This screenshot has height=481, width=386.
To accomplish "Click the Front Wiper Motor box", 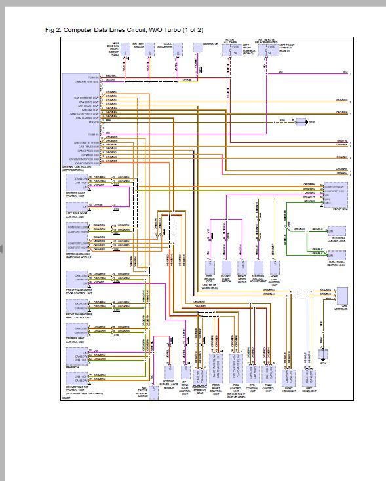I will pyautogui.click(x=242, y=267).
